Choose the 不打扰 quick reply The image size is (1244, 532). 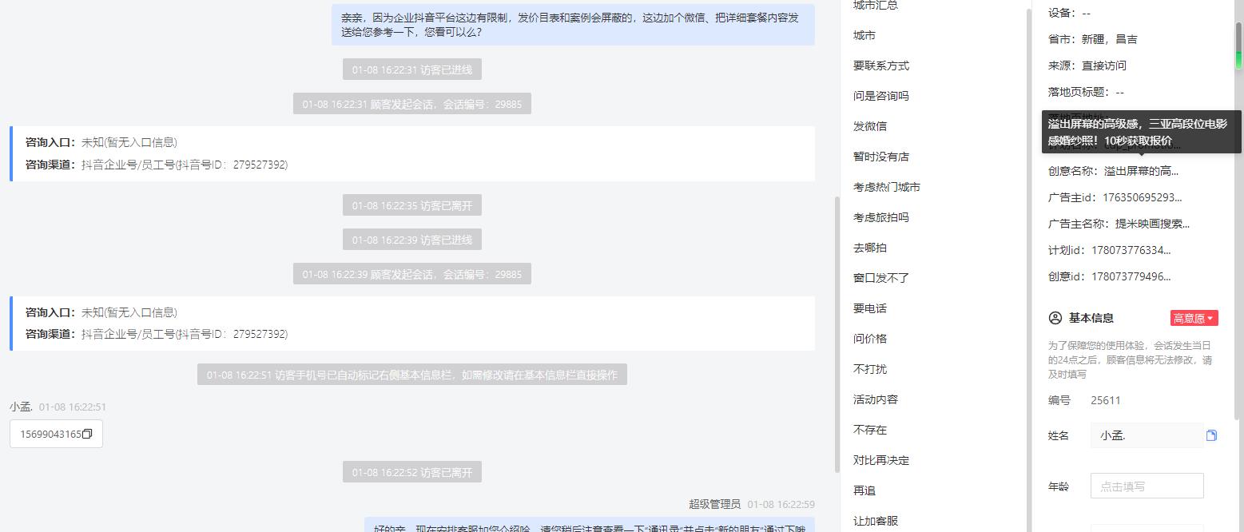click(x=869, y=369)
